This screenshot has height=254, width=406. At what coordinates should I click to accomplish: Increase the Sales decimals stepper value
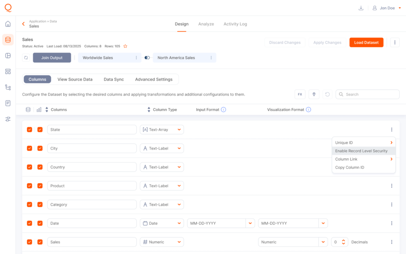[x=344, y=240]
